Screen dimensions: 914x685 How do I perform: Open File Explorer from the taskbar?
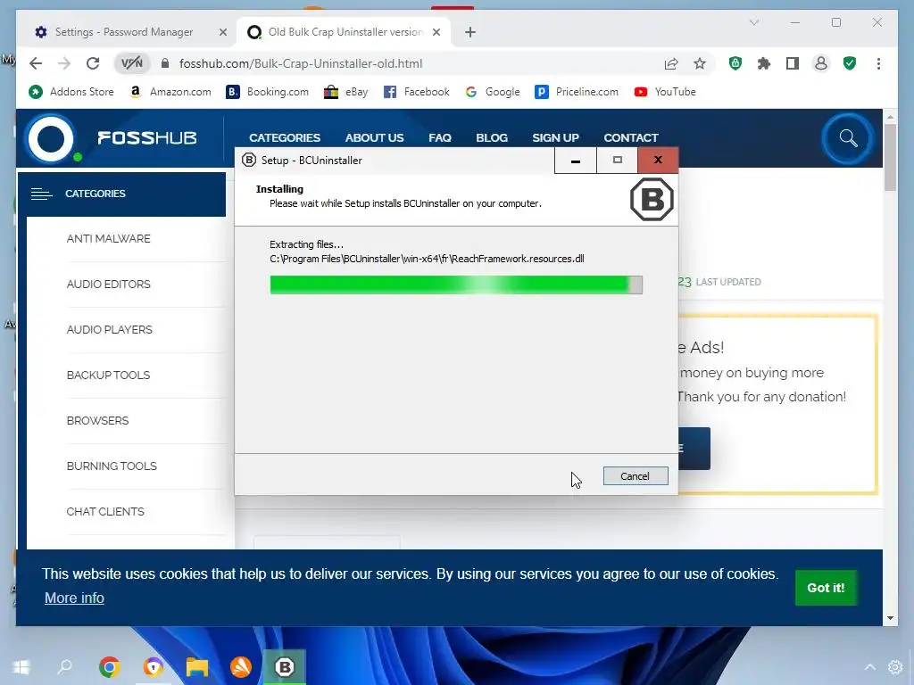click(197, 667)
